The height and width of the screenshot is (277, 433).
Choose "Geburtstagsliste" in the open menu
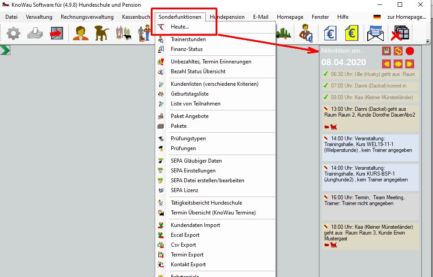click(189, 94)
